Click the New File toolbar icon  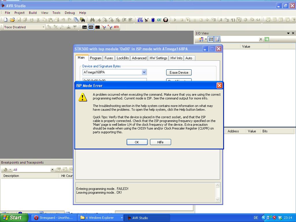(x=6, y=20)
